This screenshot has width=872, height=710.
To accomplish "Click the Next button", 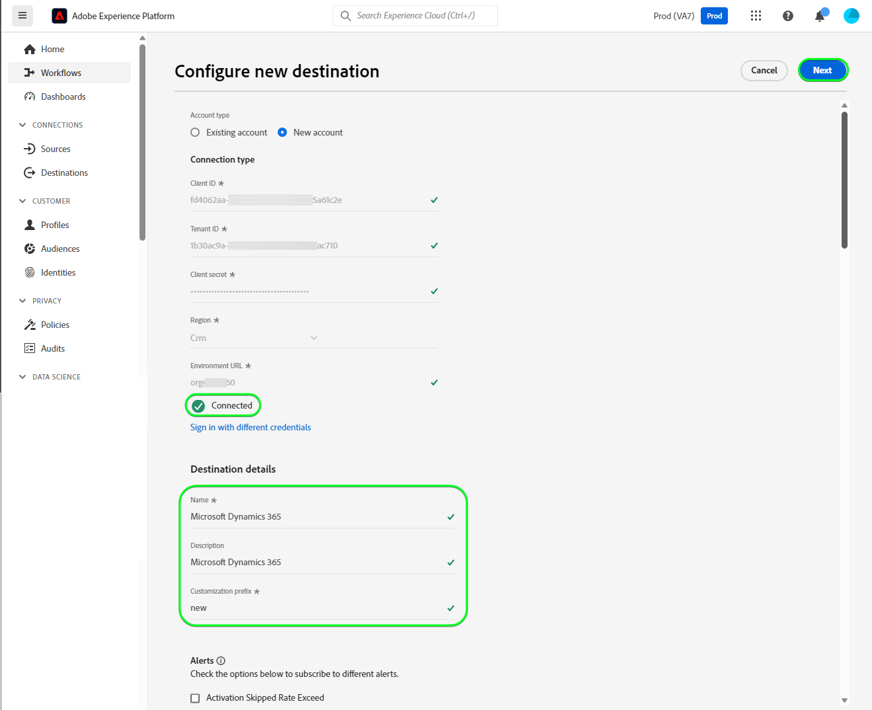I will (x=822, y=70).
